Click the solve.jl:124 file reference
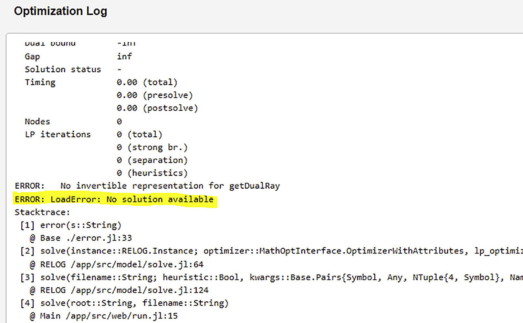Image resolution: width=523 pixels, height=323 pixels. click(140, 290)
